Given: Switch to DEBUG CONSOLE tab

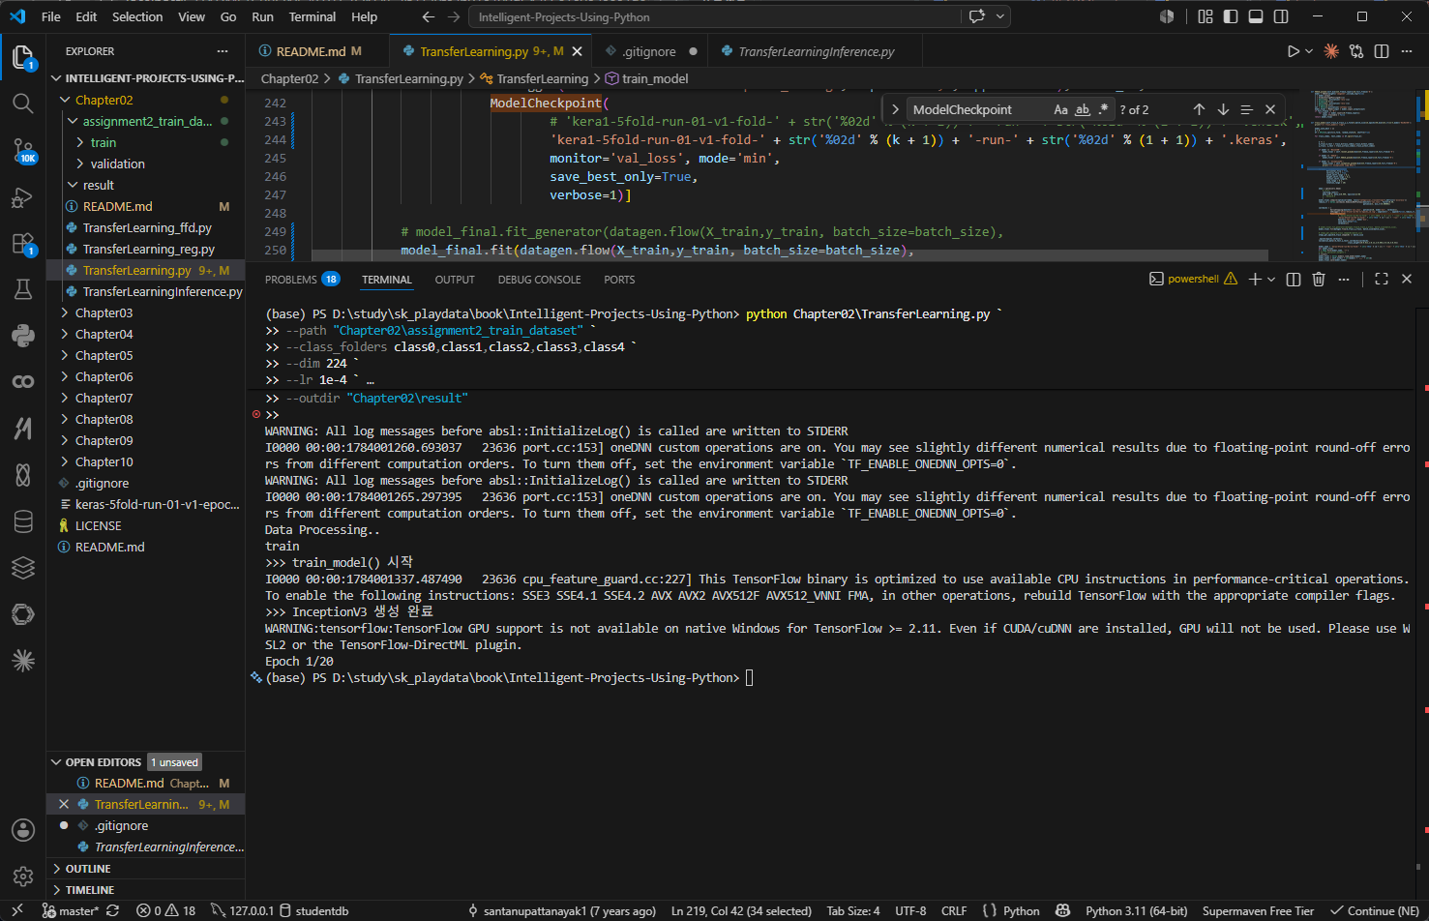Looking at the screenshot, I should pos(539,280).
